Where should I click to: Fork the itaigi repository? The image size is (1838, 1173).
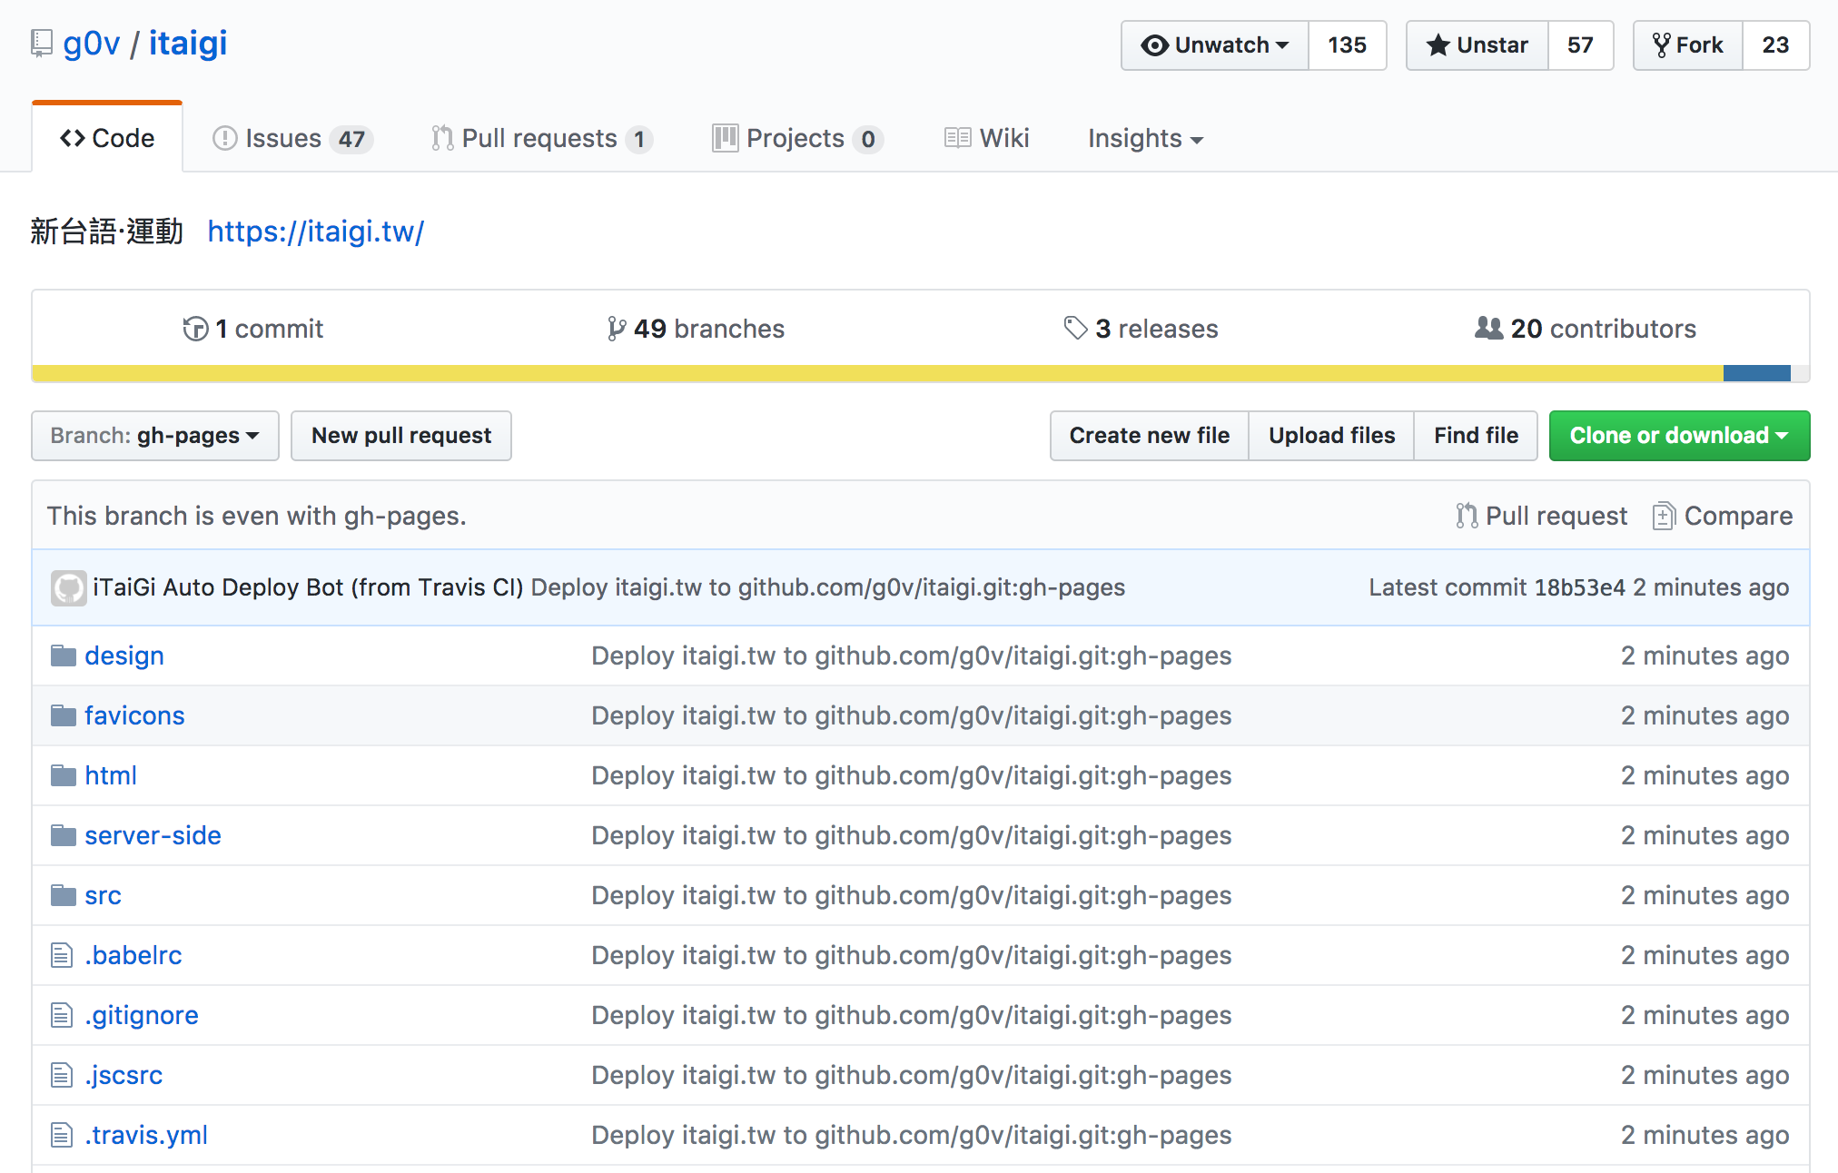tap(1688, 45)
